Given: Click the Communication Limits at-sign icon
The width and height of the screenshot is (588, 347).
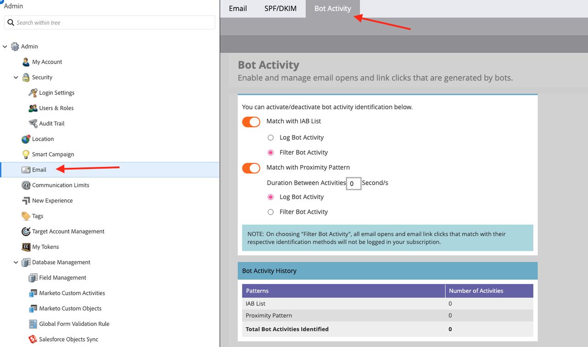Looking at the screenshot, I should [x=26, y=185].
